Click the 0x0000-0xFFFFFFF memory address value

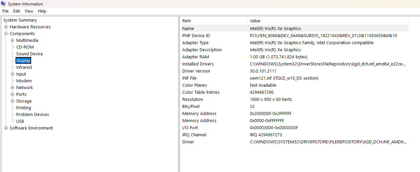(x=267, y=121)
